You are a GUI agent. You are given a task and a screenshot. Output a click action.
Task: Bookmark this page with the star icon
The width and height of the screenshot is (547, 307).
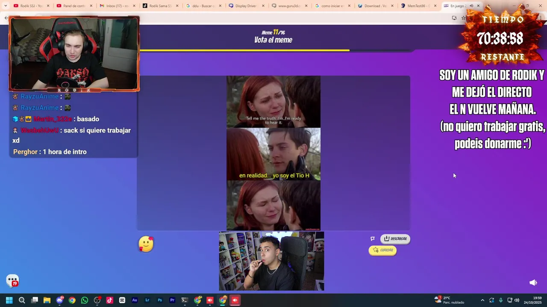(463, 18)
